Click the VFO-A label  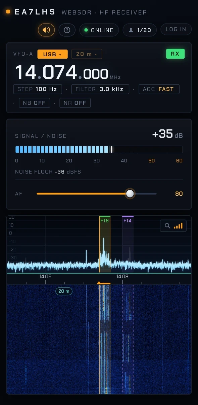coord(23,54)
